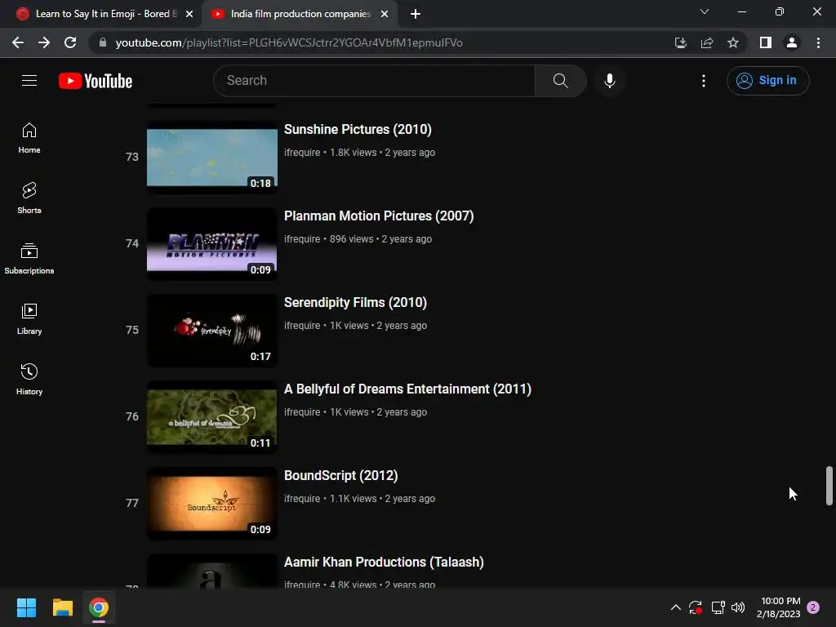The image size is (836, 627).
Task: Play the Sunshine Pictures thumbnail
Action: tap(212, 158)
